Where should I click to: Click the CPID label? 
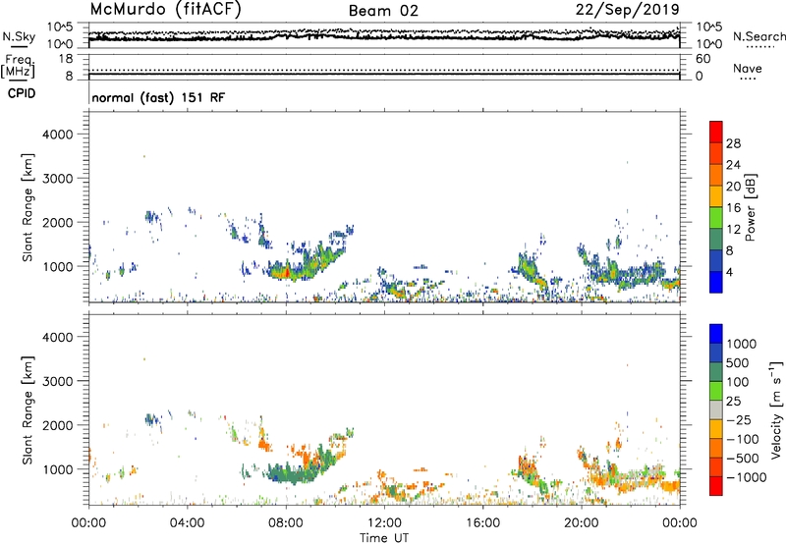[22, 93]
